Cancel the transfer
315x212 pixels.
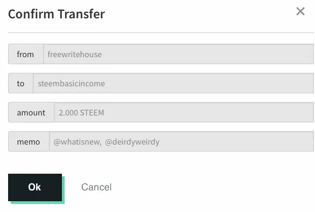96,187
